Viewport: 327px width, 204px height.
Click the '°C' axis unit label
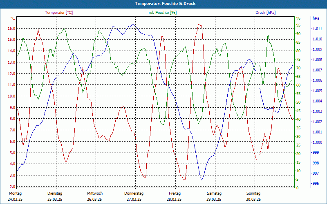[x=13, y=18]
